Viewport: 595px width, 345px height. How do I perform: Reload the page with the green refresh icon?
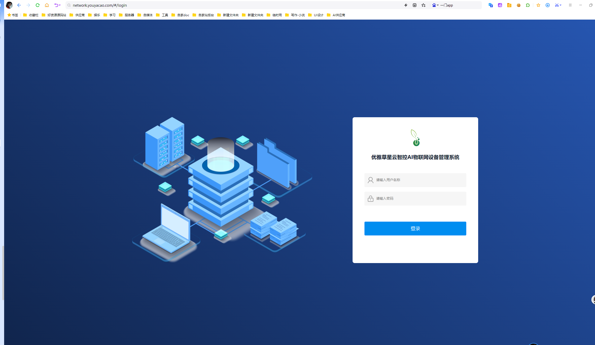(38, 5)
